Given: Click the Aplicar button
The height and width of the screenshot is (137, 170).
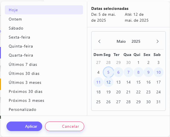Looking at the screenshot, I should (24, 126).
